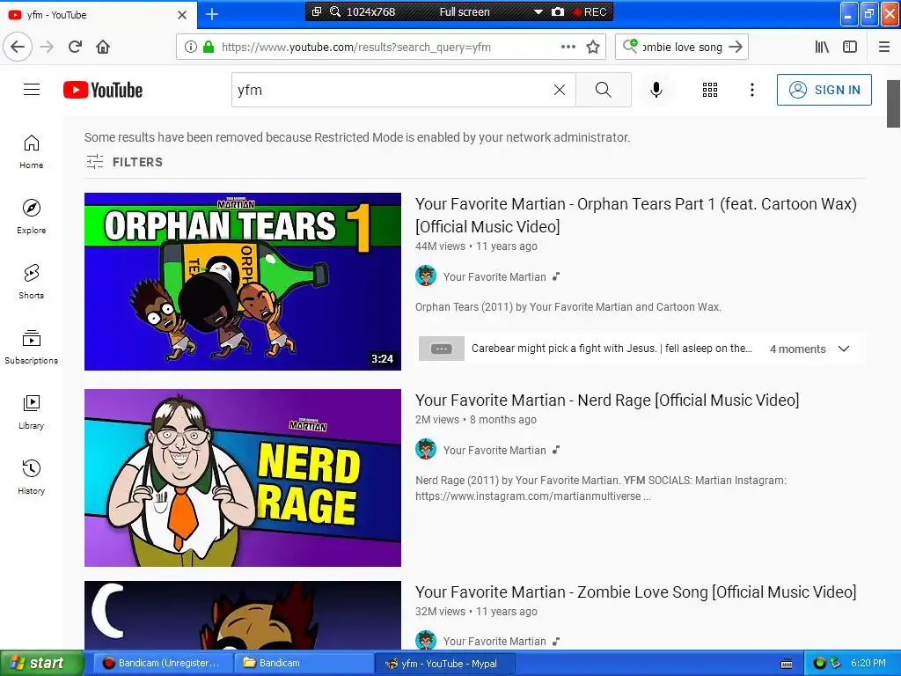
Task: Open Bandicam folder taskbar item
Action: point(303,663)
